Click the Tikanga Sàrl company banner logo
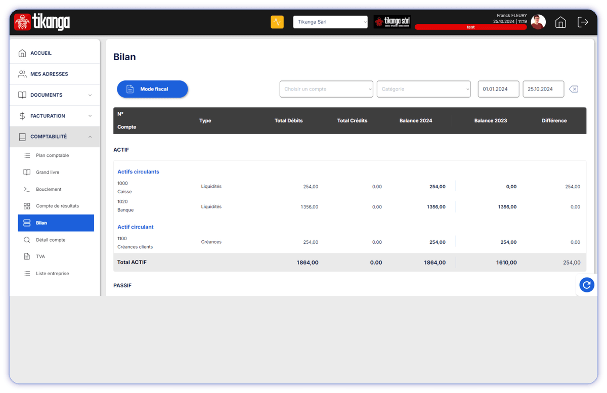The image size is (607, 393). click(x=392, y=22)
